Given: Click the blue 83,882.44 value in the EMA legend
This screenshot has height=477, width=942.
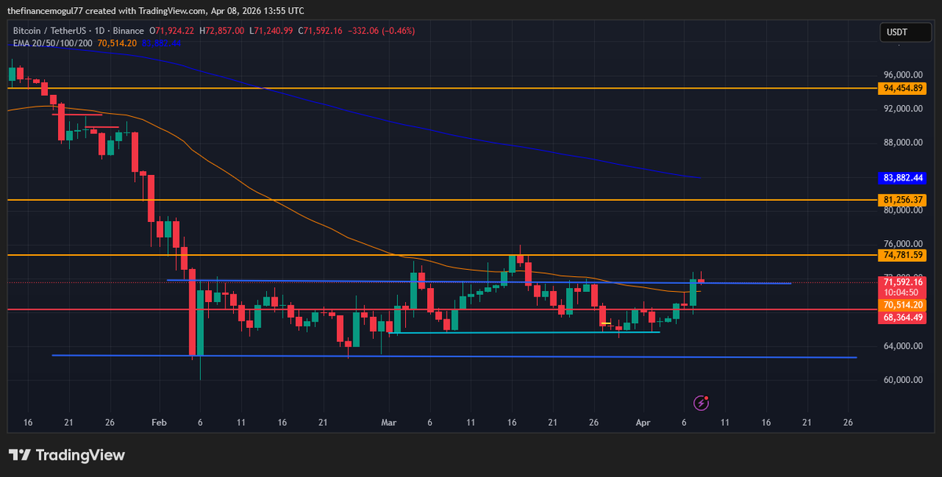Looking at the screenshot, I should click(x=161, y=43).
